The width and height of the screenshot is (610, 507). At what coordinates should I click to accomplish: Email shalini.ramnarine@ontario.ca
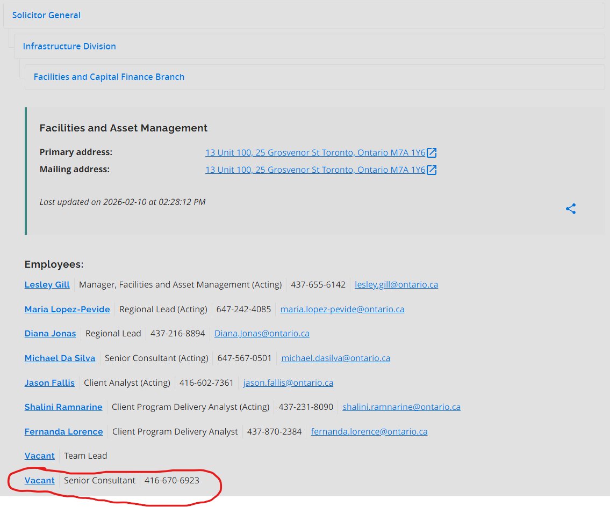point(401,407)
